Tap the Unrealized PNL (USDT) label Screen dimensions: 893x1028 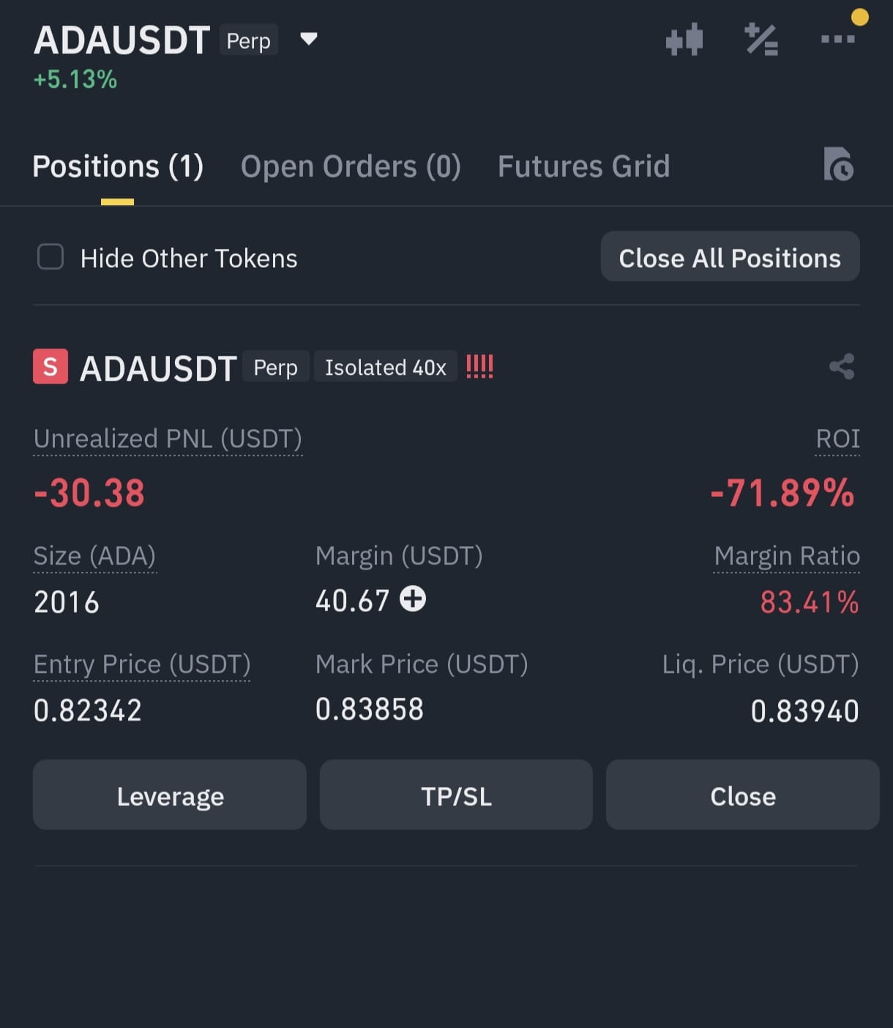(x=168, y=439)
